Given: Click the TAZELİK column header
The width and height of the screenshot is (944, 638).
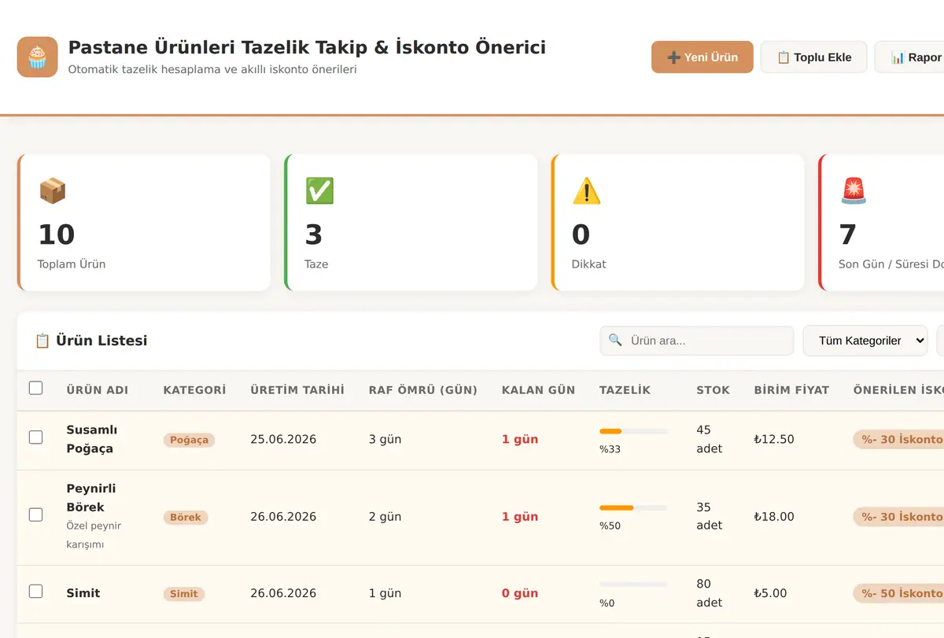Looking at the screenshot, I should [625, 390].
